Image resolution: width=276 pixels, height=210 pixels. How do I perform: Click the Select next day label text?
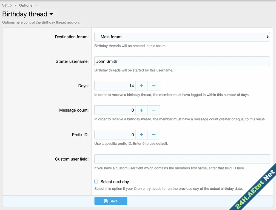tap(115, 182)
